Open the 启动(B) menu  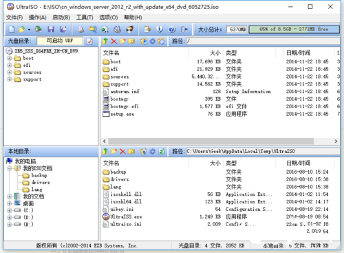click(x=61, y=17)
